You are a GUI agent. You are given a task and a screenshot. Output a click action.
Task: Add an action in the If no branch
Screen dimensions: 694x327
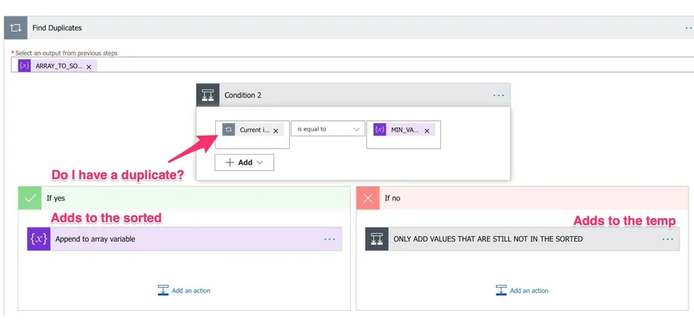tap(522, 291)
